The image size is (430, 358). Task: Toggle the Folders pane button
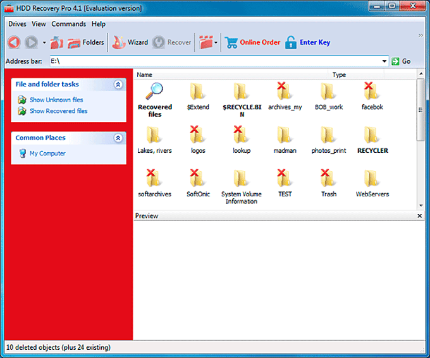[86, 42]
